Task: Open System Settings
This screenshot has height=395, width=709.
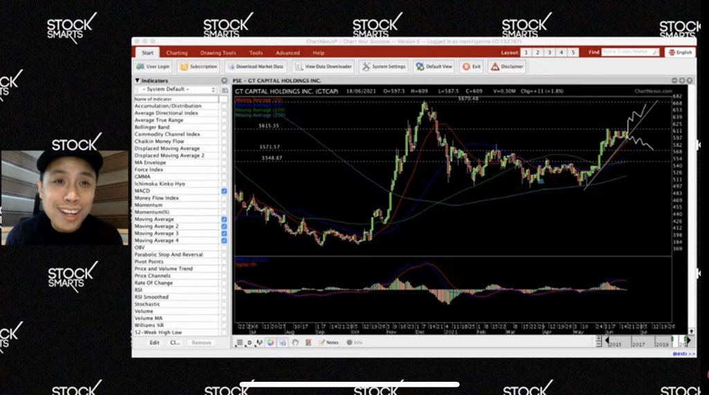Action: coord(384,67)
